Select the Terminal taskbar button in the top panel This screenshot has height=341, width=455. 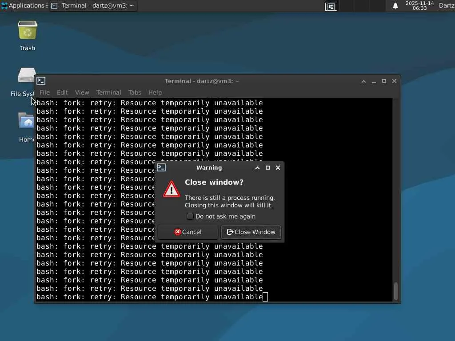click(94, 5)
